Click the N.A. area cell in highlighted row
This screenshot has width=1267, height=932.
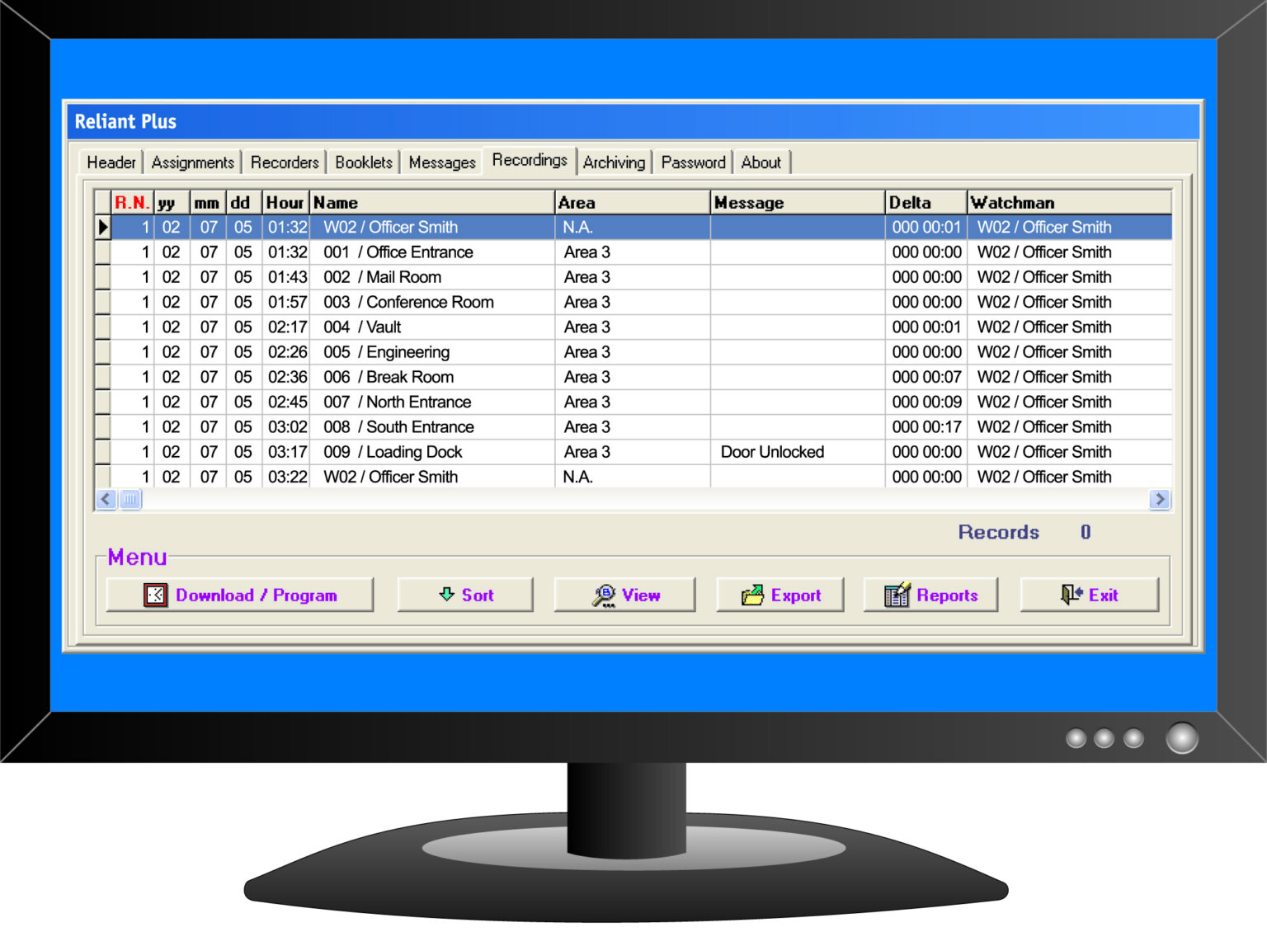click(x=633, y=227)
